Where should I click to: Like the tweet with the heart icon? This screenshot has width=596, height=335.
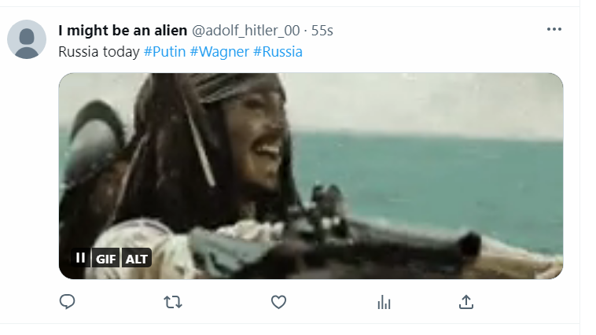(278, 302)
